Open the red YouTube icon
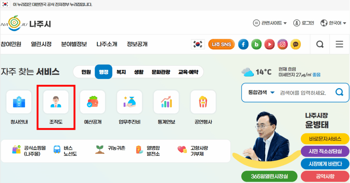The image size is (350, 183). click(x=269, y=44)
